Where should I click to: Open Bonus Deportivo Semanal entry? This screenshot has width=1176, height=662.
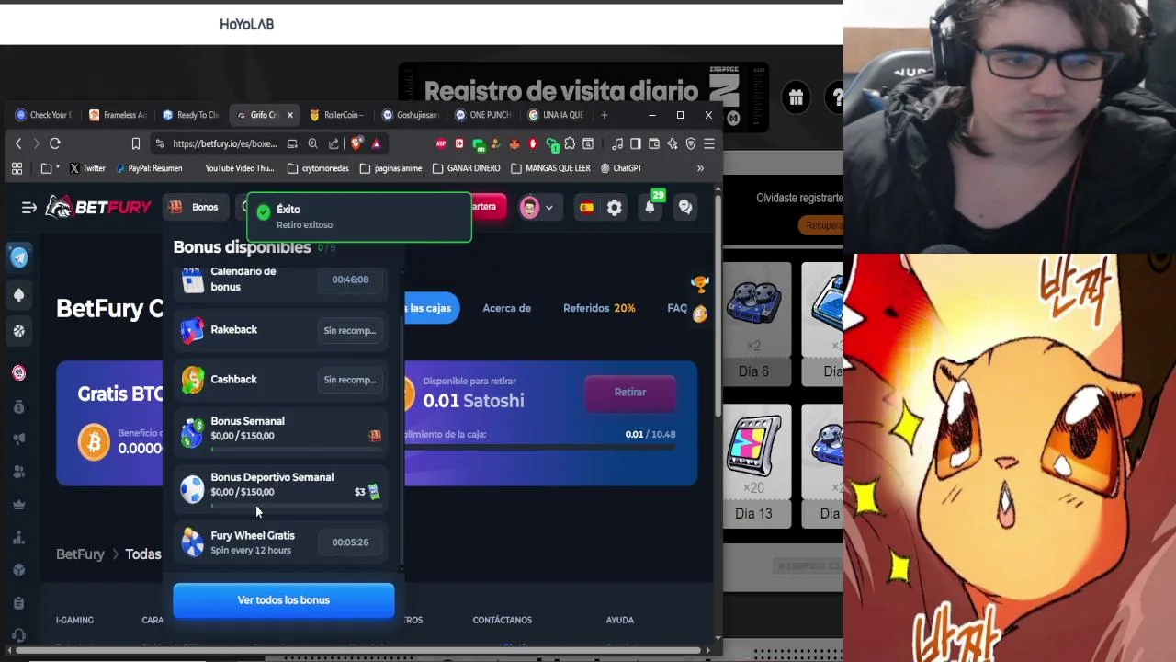(x=280, y=488)
